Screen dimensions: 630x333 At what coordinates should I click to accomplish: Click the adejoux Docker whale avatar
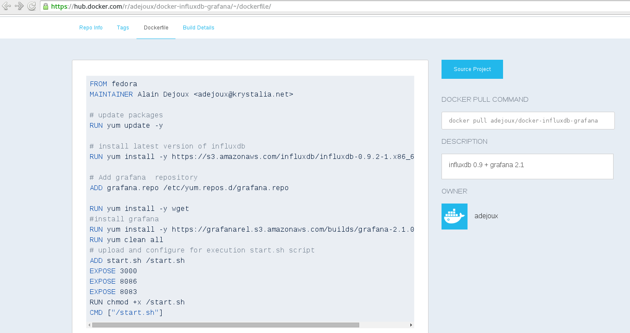(x=455, y=217)
